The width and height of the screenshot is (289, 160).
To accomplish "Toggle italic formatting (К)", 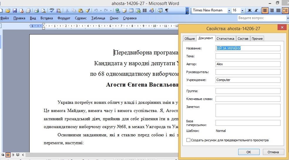I will 256,11.
